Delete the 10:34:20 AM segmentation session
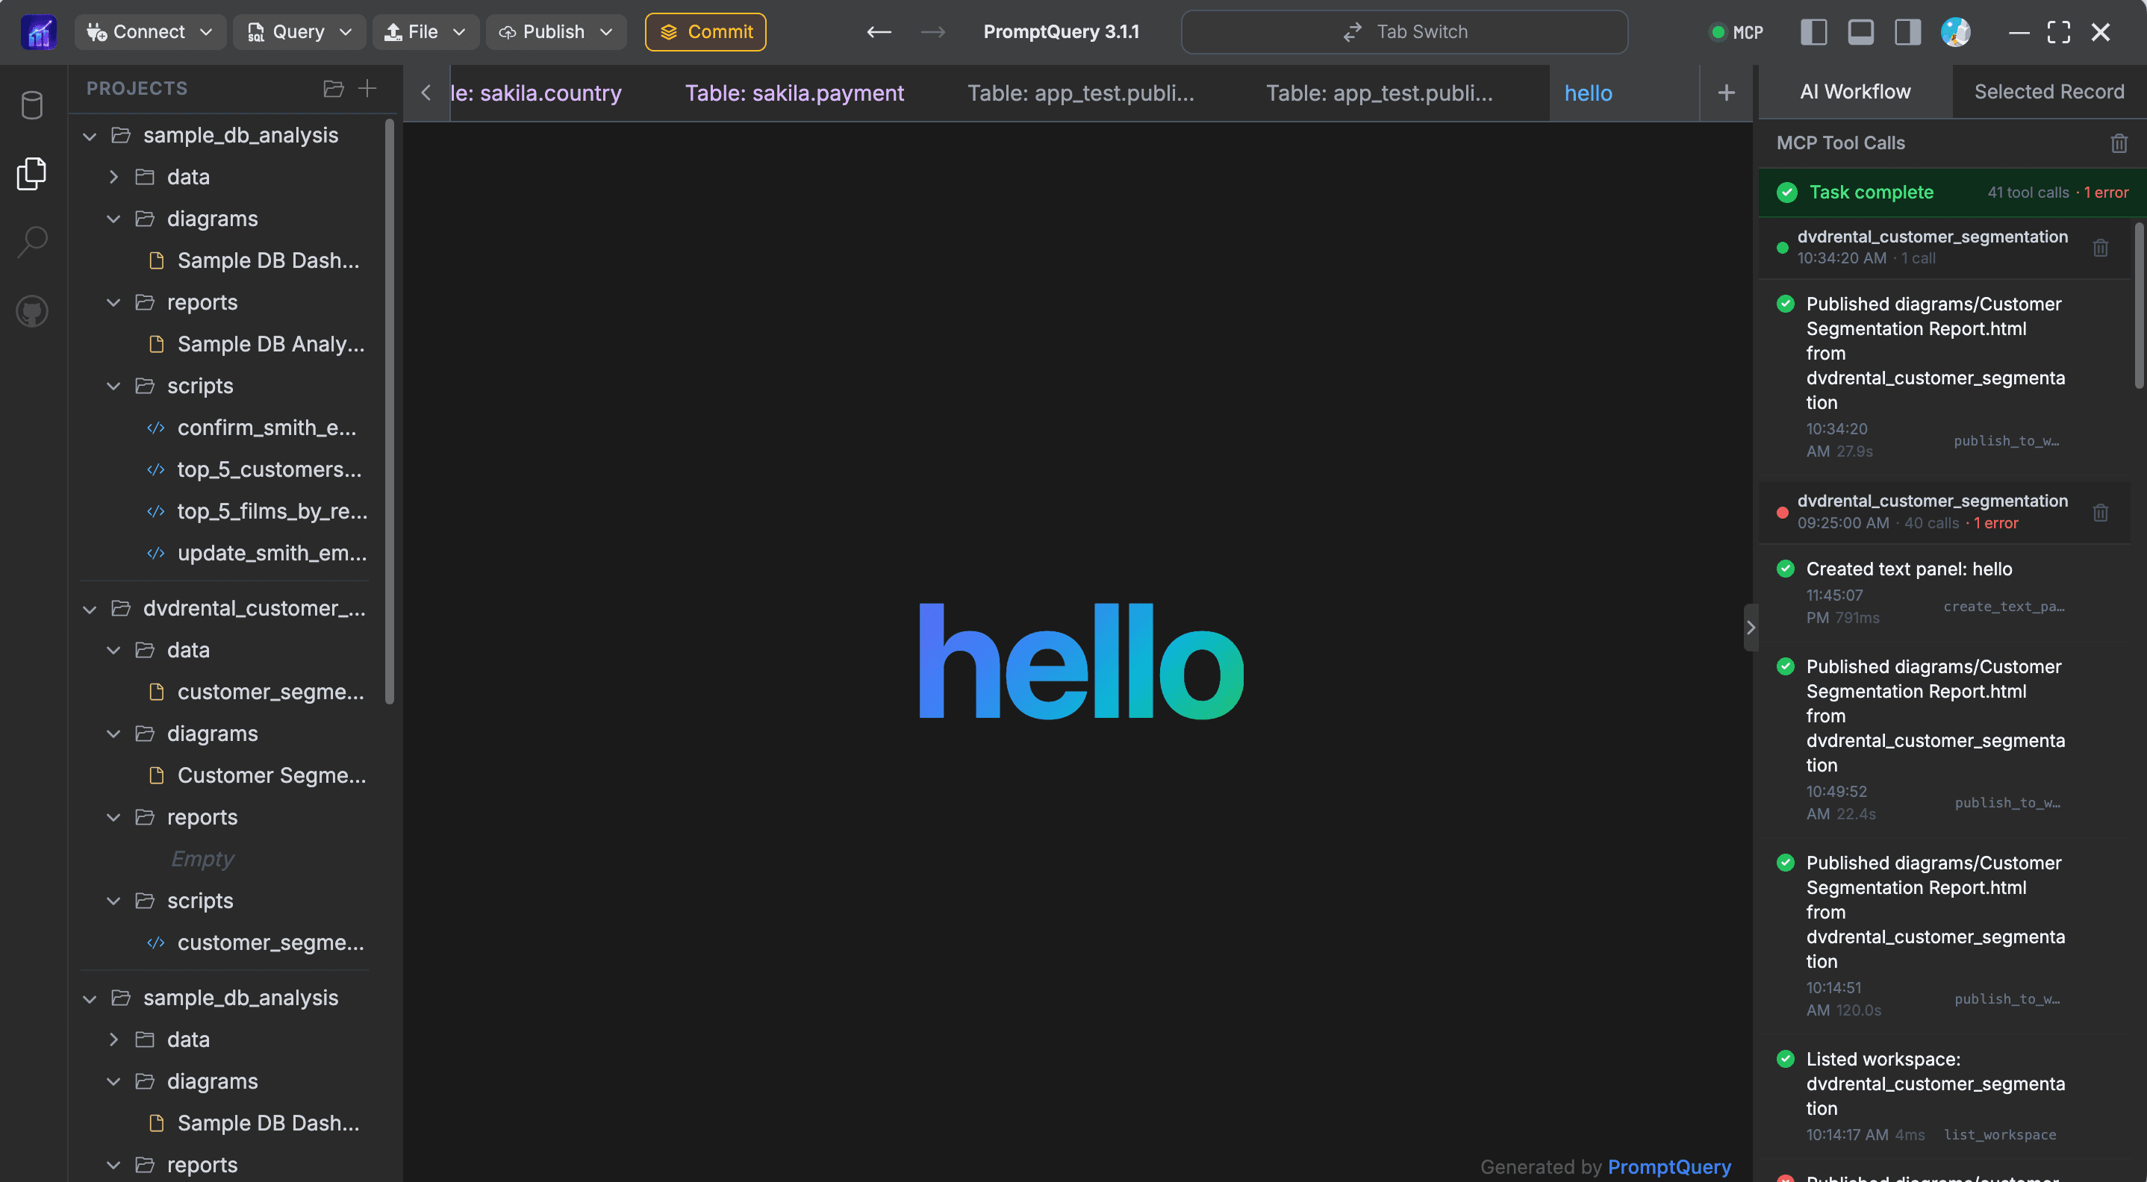Screen dimensions: 2147x1182 point(2100,248)
